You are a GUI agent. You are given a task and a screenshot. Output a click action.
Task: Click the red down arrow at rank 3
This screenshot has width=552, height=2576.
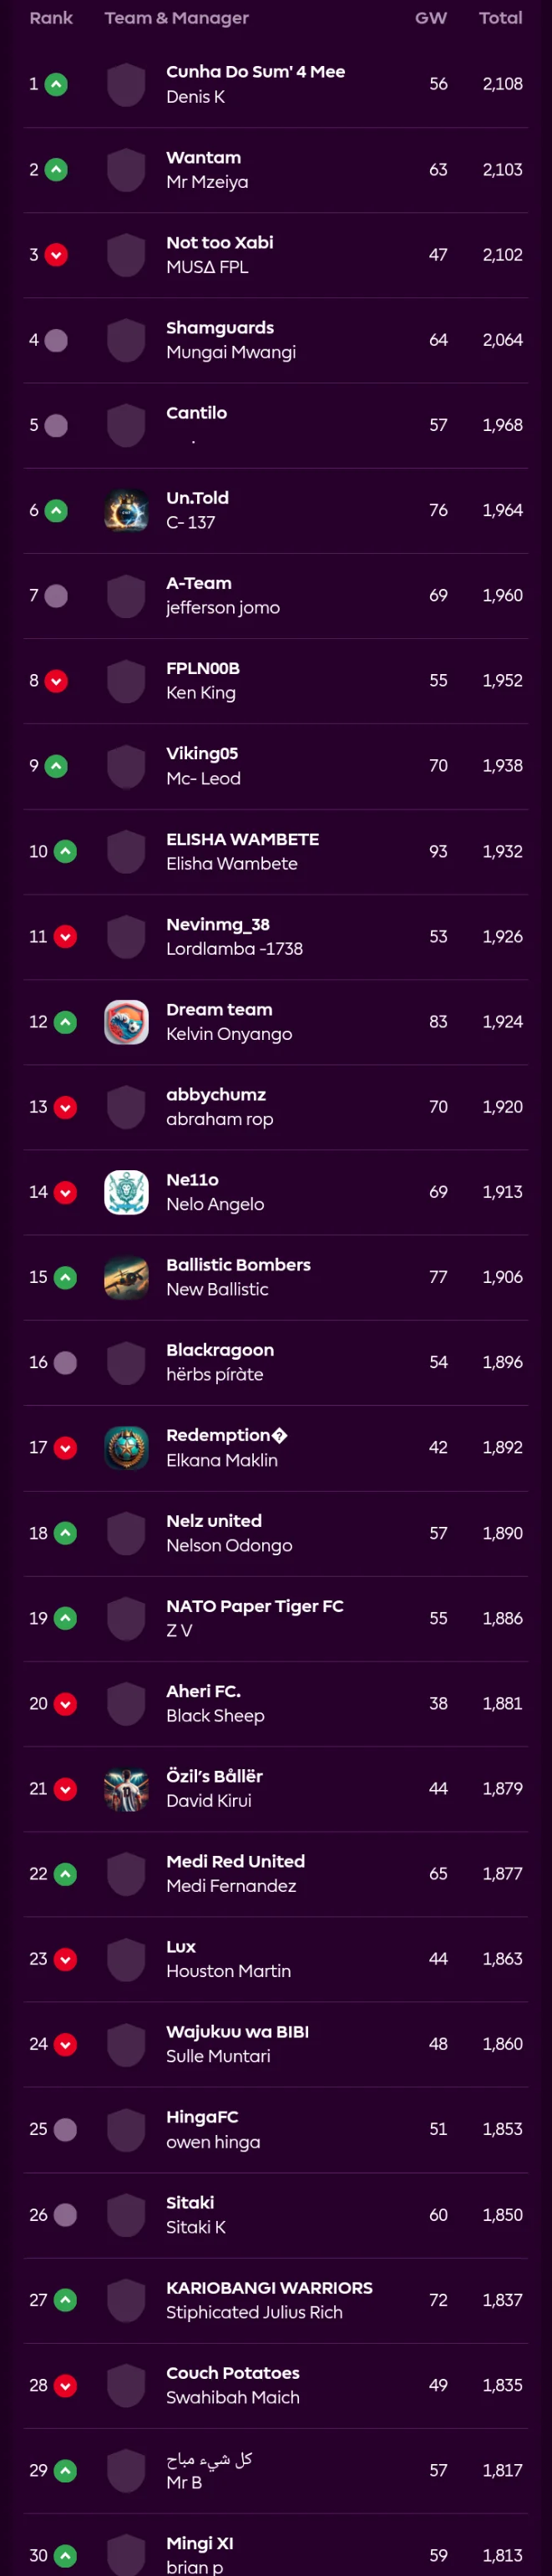[57, 255]
